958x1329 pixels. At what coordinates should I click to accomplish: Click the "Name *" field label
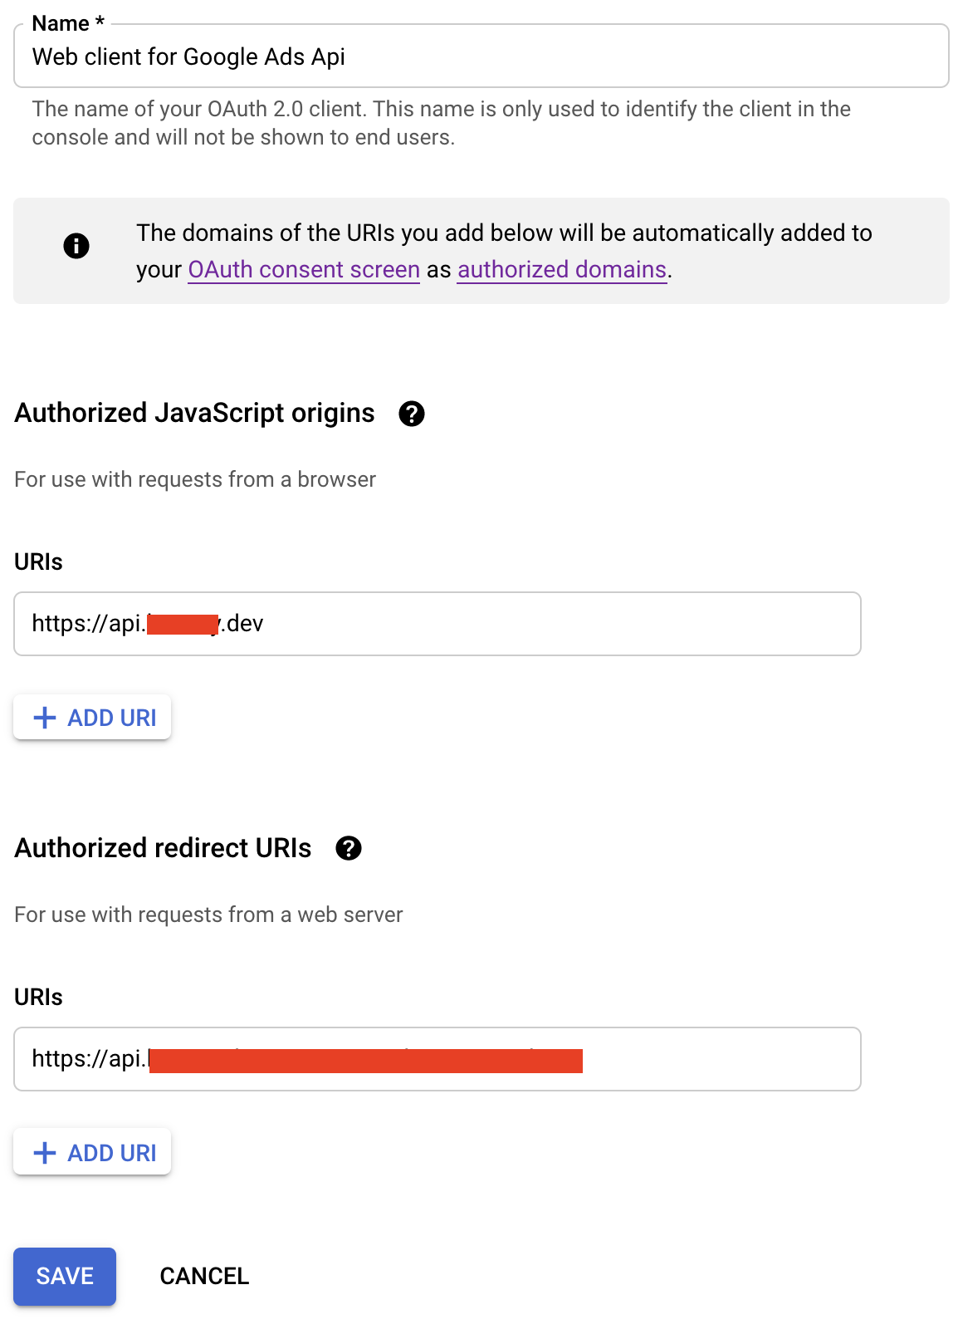point(68,23)
